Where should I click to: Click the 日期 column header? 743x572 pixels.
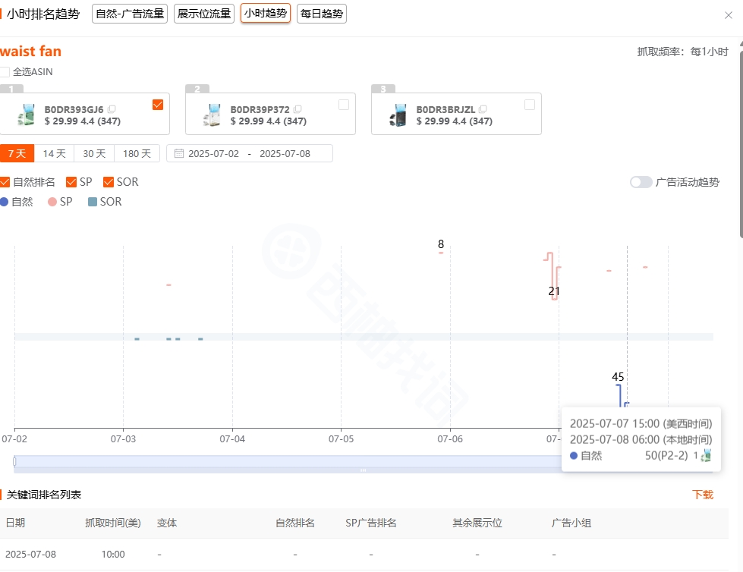point(15,523)
